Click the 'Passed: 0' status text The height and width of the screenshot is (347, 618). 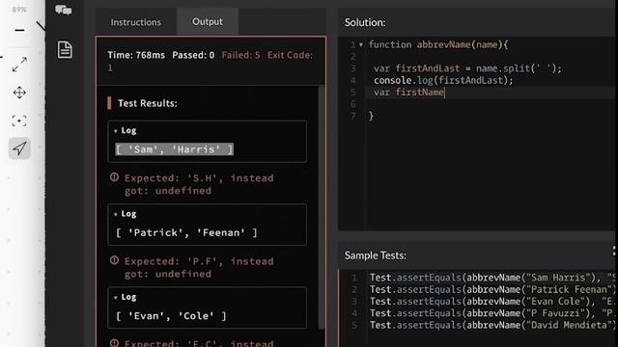[x=193, y=55]
